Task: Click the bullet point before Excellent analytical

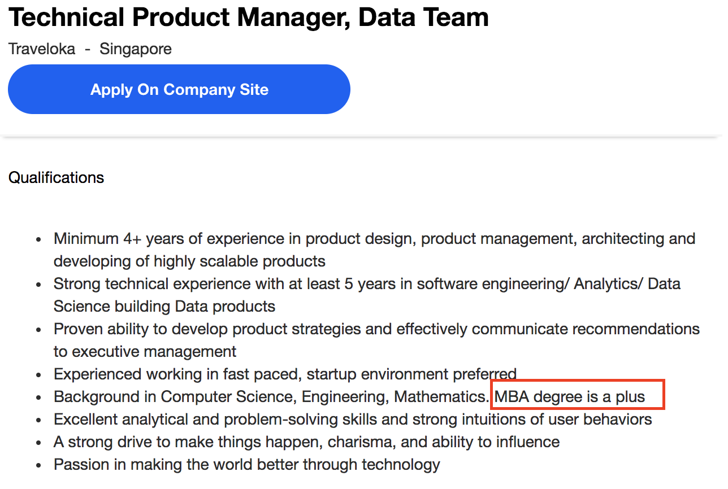Action: (39, 421)
